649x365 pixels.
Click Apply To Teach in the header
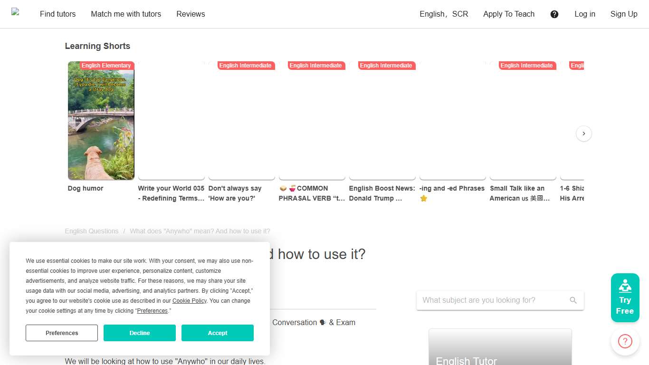[509, 14]
